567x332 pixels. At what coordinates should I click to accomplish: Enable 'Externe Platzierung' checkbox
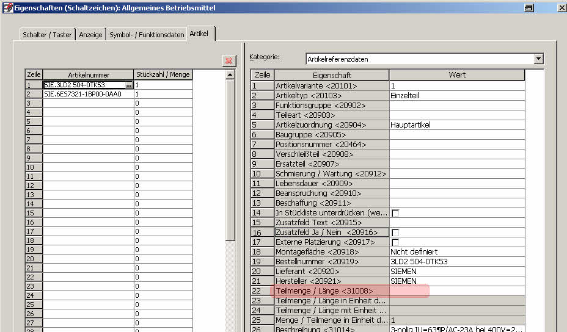coord(395,242)
